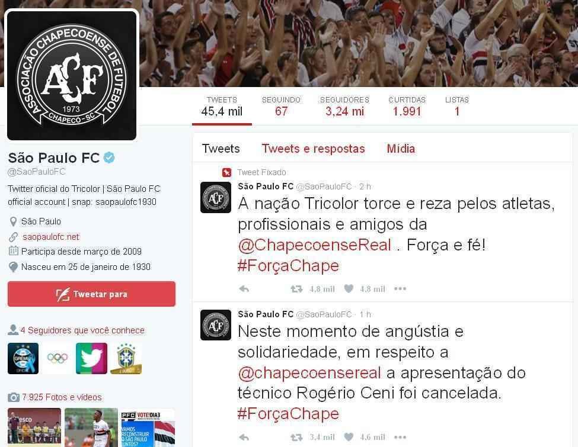View the Curtidas count of 1.991

pos(407,106)
